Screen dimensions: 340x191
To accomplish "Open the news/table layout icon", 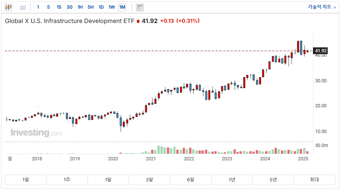I will click(x=140, y=8).
